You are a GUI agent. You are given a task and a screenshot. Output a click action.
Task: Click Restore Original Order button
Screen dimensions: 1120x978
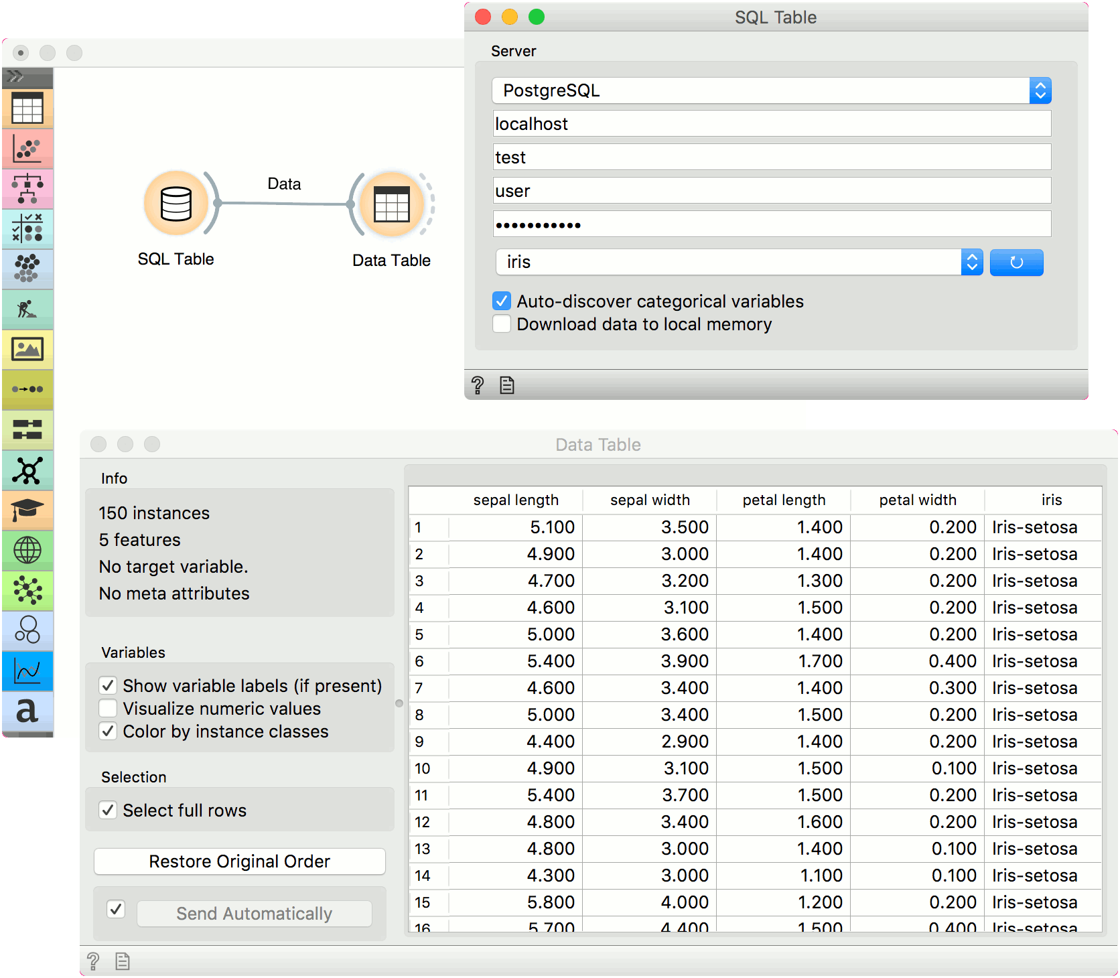(x=240, y=861)
